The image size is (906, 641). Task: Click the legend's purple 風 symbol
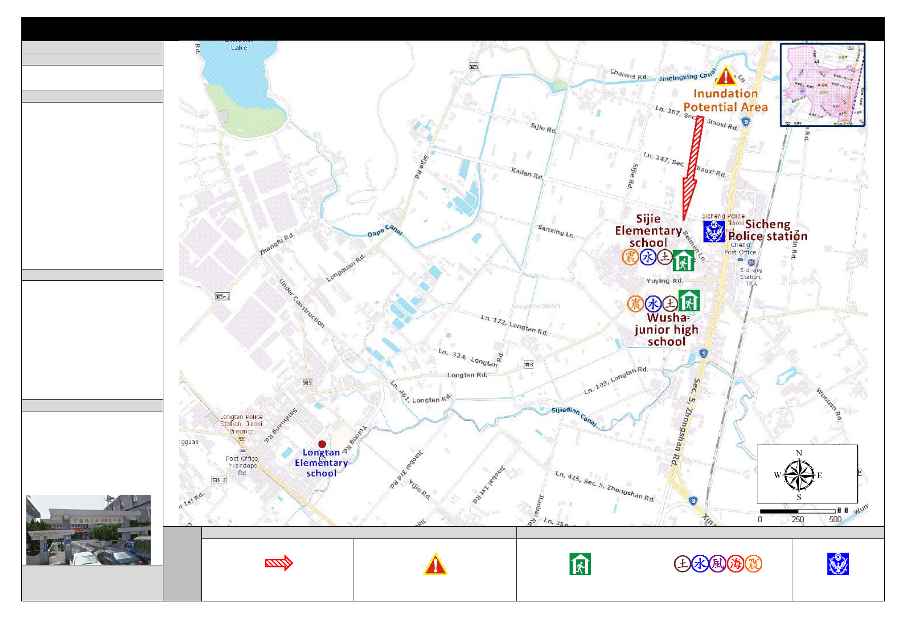point(718,563)
